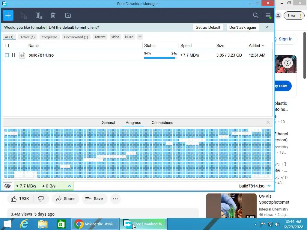
Task: Switch to General details tab
Action: pyautogui.click(x=108, y=122)
